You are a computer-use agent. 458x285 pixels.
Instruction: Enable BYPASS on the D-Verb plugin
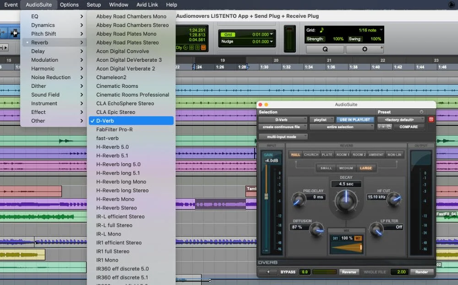pyautogui.click(x=288, y=272)
